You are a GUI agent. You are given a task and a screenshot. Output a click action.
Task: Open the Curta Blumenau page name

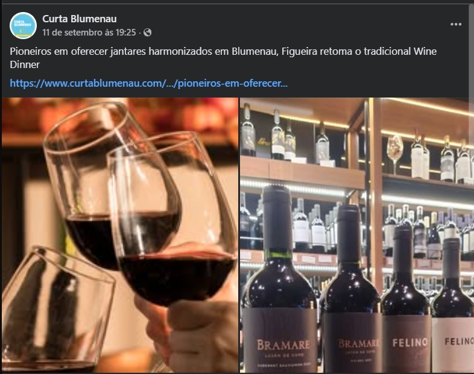point(80,19)
